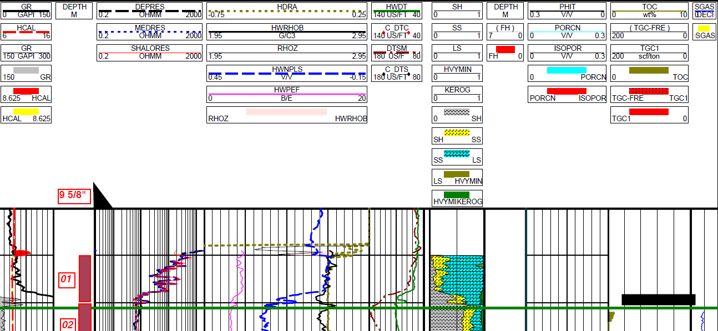This screenshot has width=718, height=331.
Task: Select the red zone 02 interval bar
Action: pyautogui.click(x=85, y=317)
